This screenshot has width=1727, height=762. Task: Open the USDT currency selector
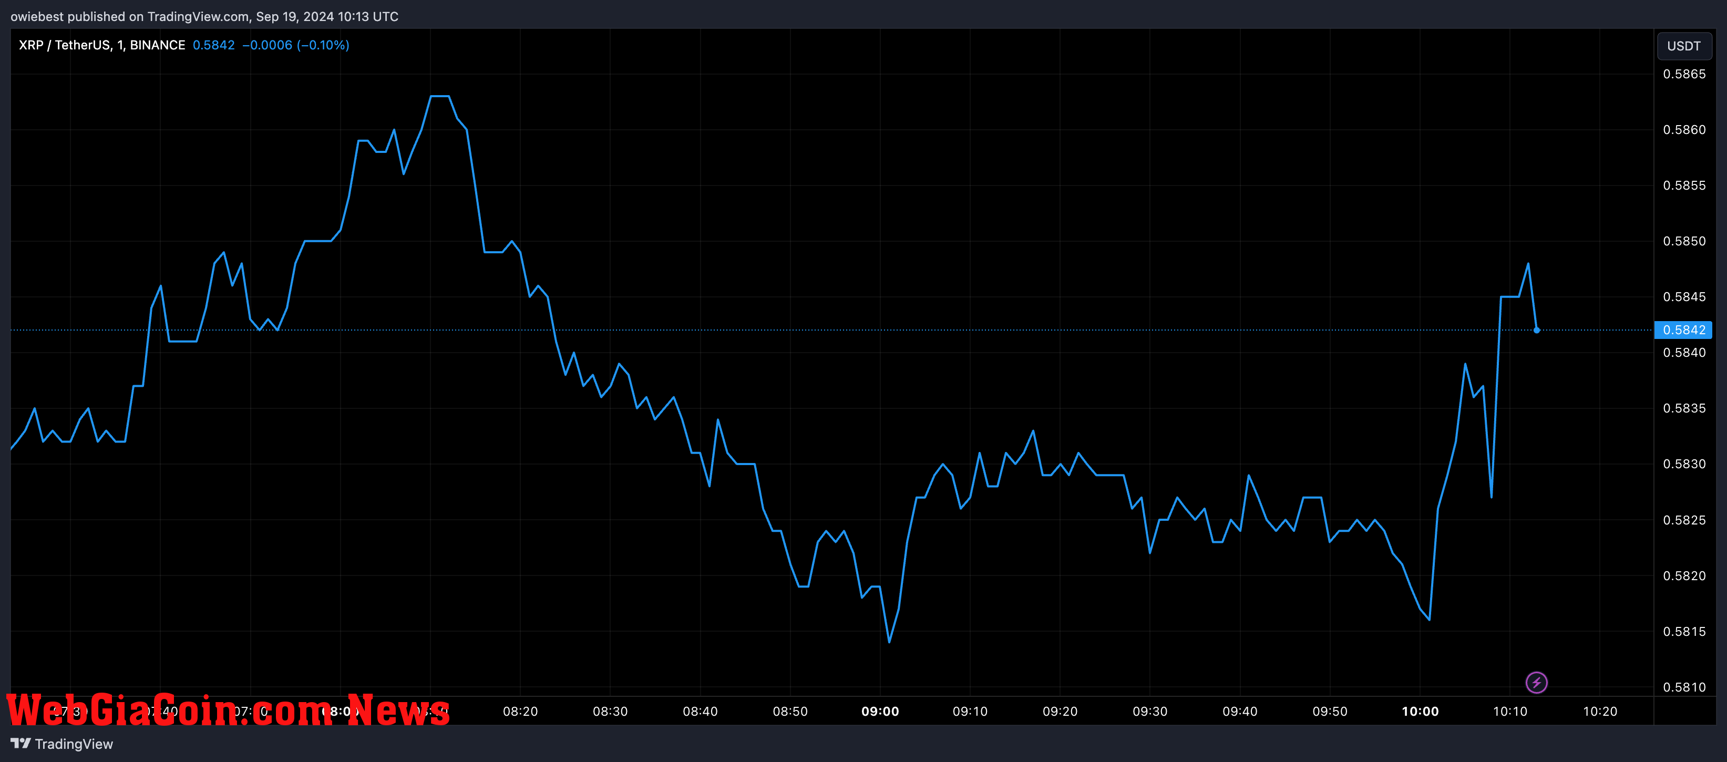coord(1683,46)
